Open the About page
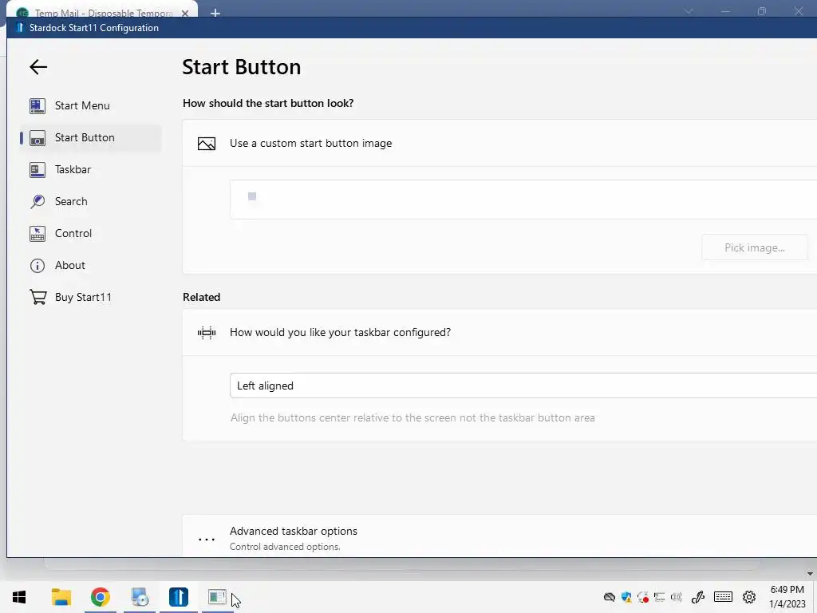Viewport: 817px width, 613px height. coord(91,265)
